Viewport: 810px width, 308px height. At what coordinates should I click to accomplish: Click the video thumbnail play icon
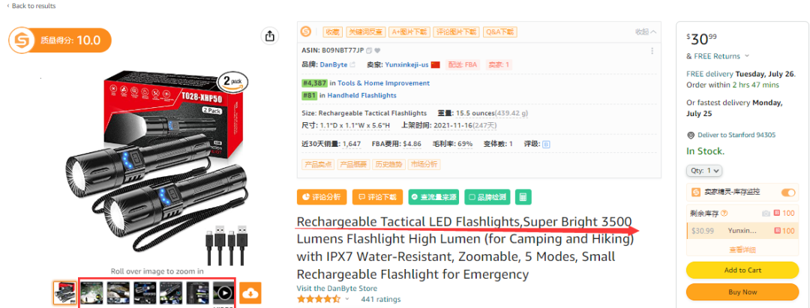coord(223,293)
